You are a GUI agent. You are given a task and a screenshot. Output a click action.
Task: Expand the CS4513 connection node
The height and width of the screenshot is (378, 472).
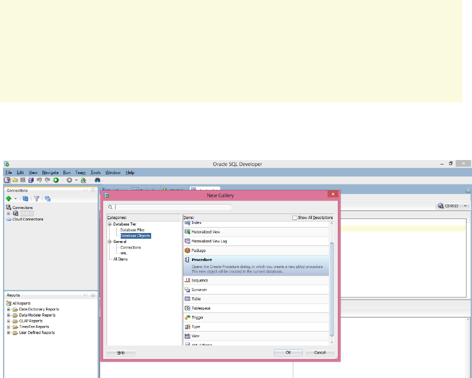pos(9,213)
